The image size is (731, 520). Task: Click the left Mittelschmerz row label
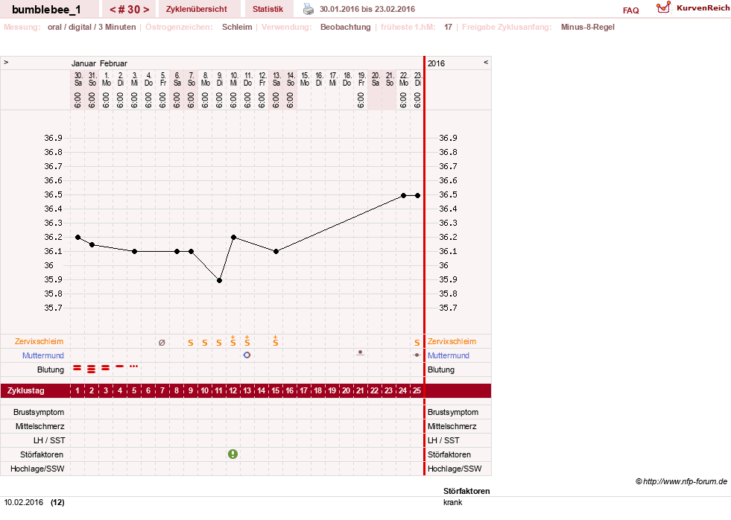click(39, 426)
